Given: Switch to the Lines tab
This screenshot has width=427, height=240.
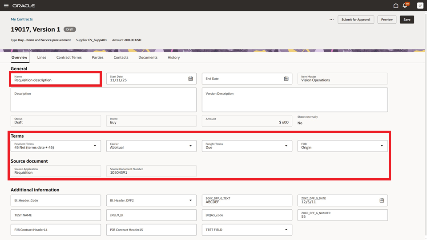Looking at the screenshot, I should click(x=42, y=57).
